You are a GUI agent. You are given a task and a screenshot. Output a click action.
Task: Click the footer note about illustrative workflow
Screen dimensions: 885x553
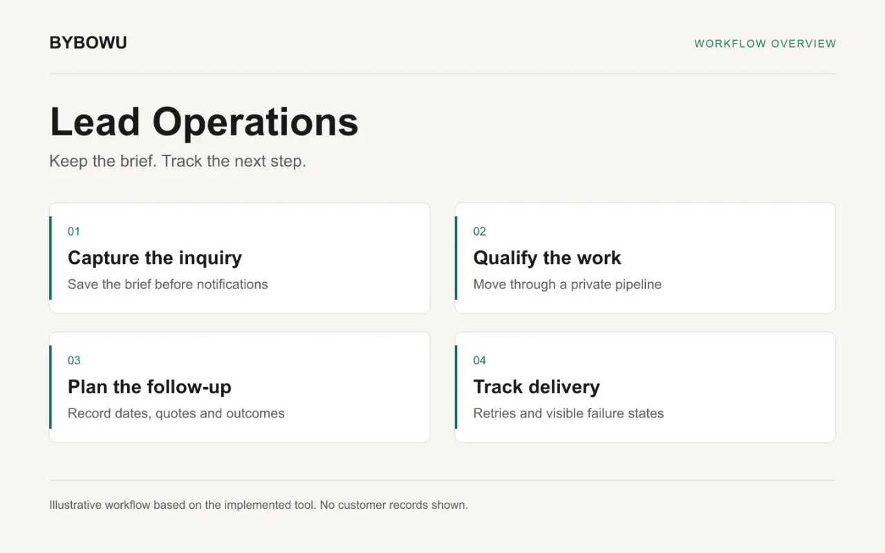pos(259,505)
